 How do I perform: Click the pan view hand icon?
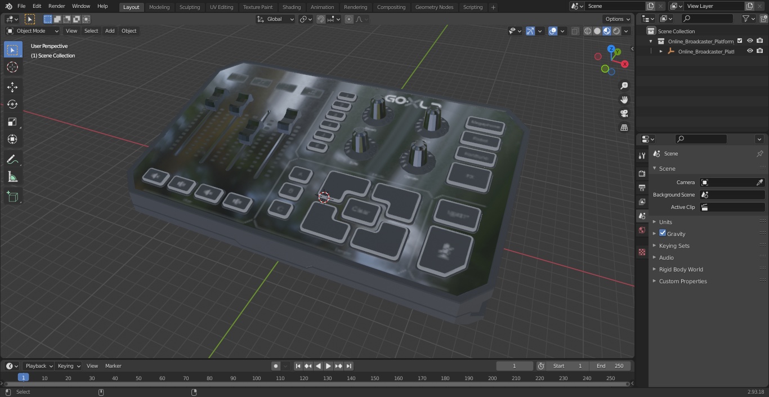click(x=624, y=100)
